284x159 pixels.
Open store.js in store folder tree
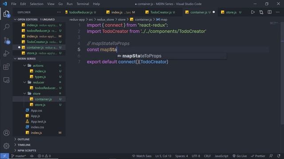40,105
